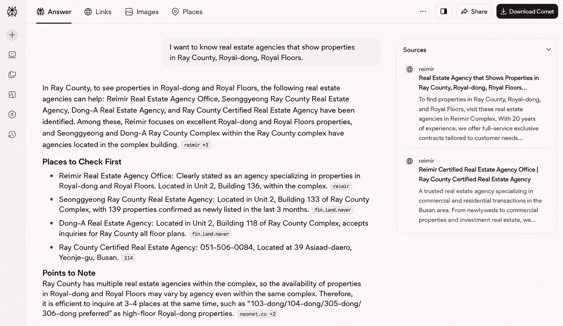Click the Perplexity logo icon
Screen dimensions: 563x326
[12, 12]
